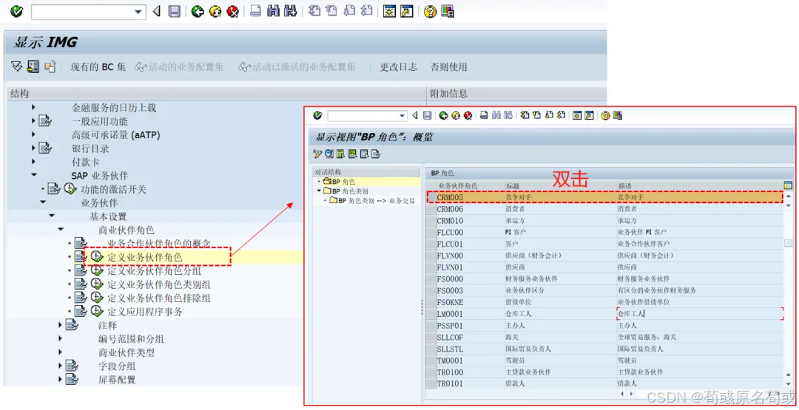The height and width of the screenshot is (410, 799).
Task: Click vertical scrollbar down arrow at table bottom
Action: point(789,384)
